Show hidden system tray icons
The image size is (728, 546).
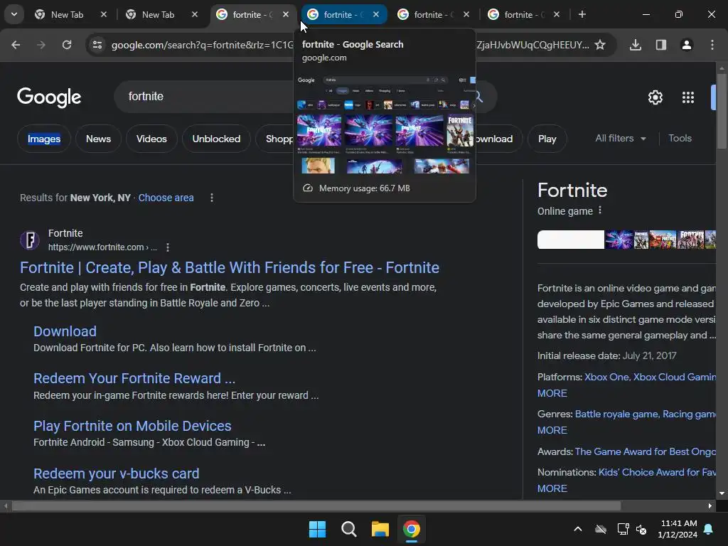[x=578, y=529]
